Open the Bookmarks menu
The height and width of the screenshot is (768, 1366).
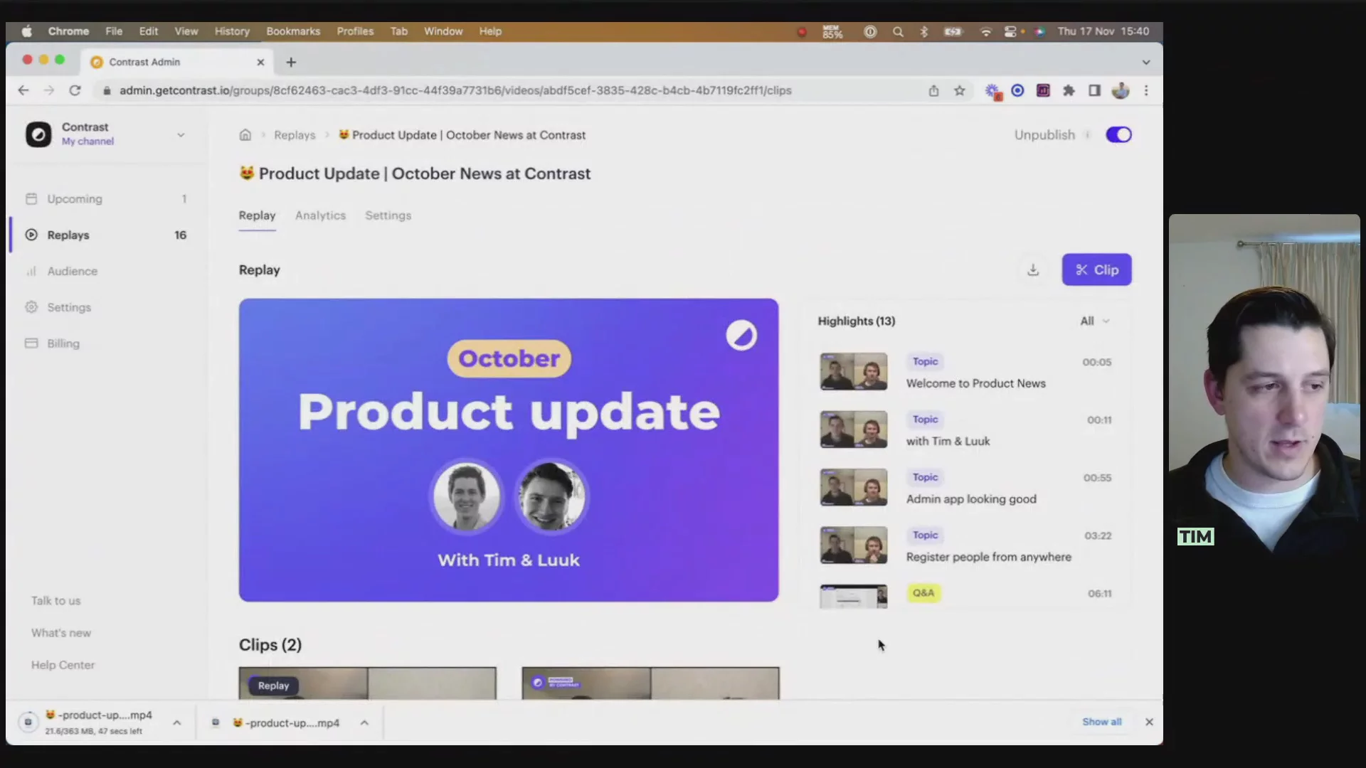coord(293,31)
